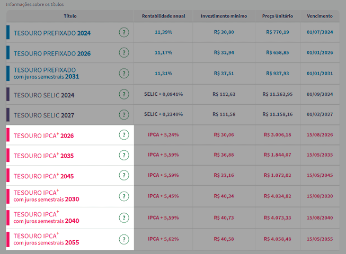This screenshot has height=254, width=346.
Task: Click the R$ 11.263,95 unit price
Action: 278,94
